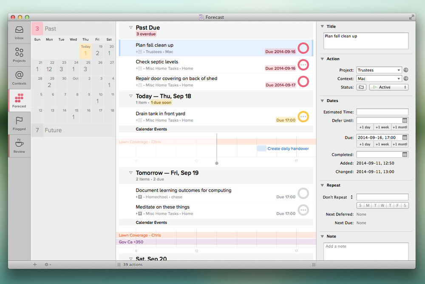Mark 'Document learning outcomes for computing' done
The image size is (425, 284).
coord(303,193)
